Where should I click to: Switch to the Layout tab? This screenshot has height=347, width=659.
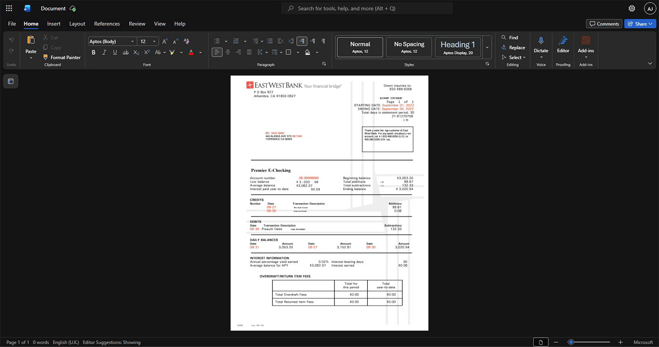tap(77, 24)
